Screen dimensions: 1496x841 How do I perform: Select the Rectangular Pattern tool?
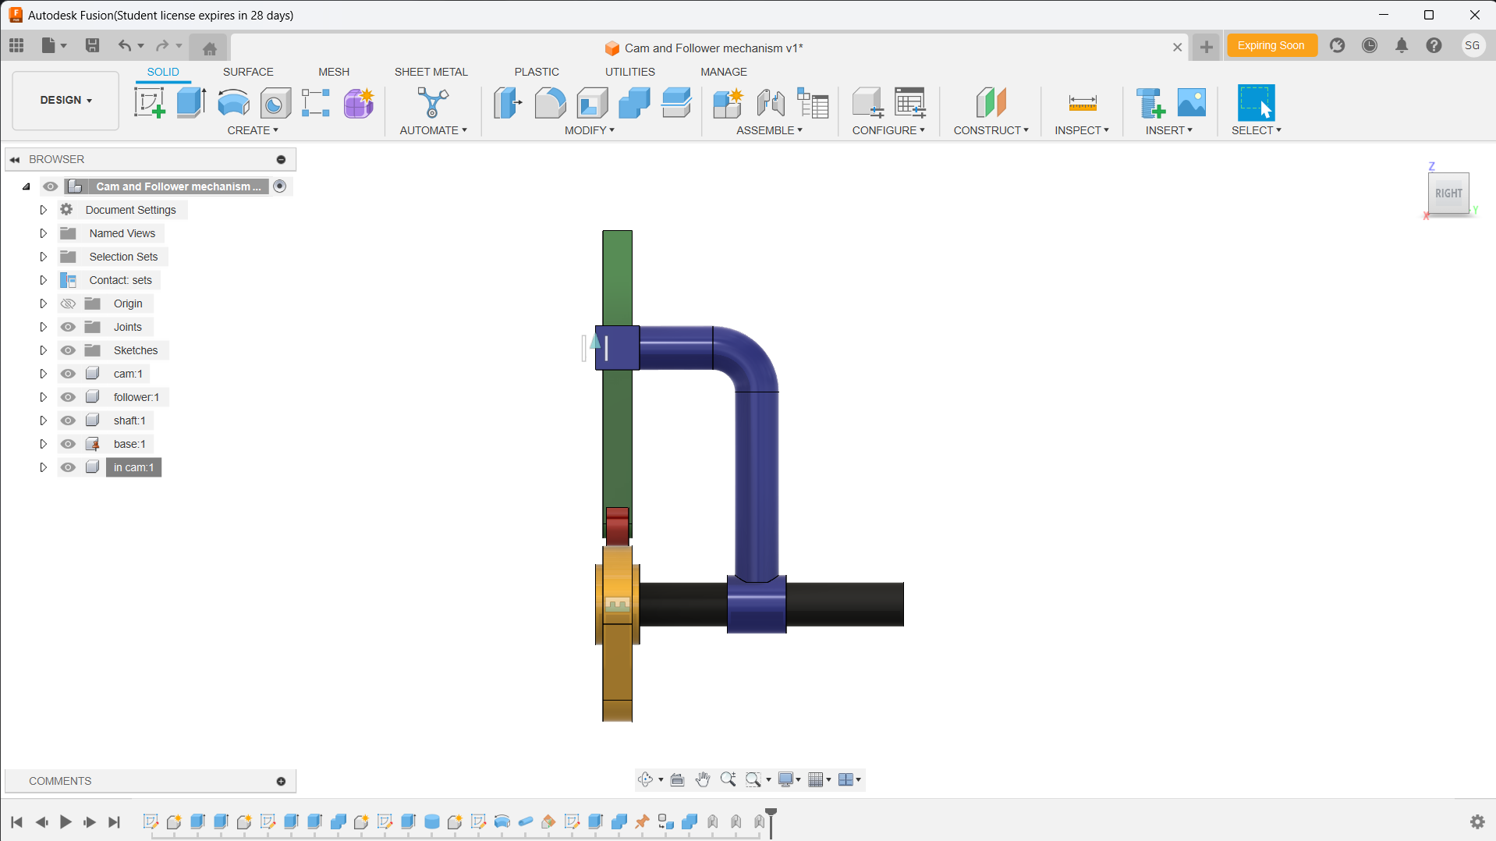(x=316, y=103)
